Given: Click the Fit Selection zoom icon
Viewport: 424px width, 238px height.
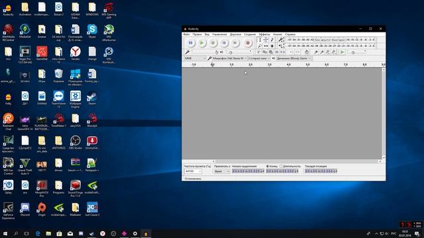Looking at the screenshot, I should (x=328, y=52).
